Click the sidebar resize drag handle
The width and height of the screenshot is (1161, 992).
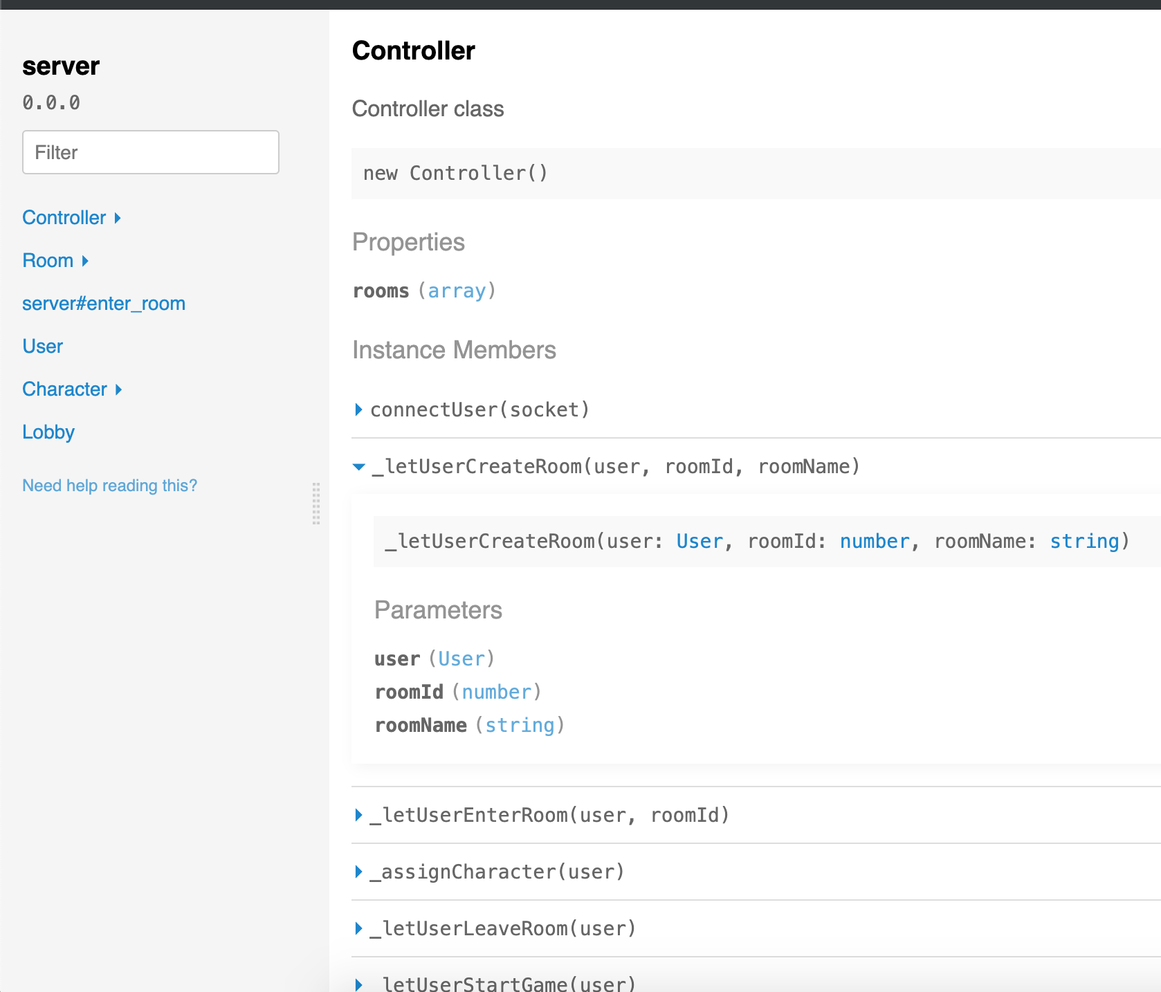pos(316,504)
